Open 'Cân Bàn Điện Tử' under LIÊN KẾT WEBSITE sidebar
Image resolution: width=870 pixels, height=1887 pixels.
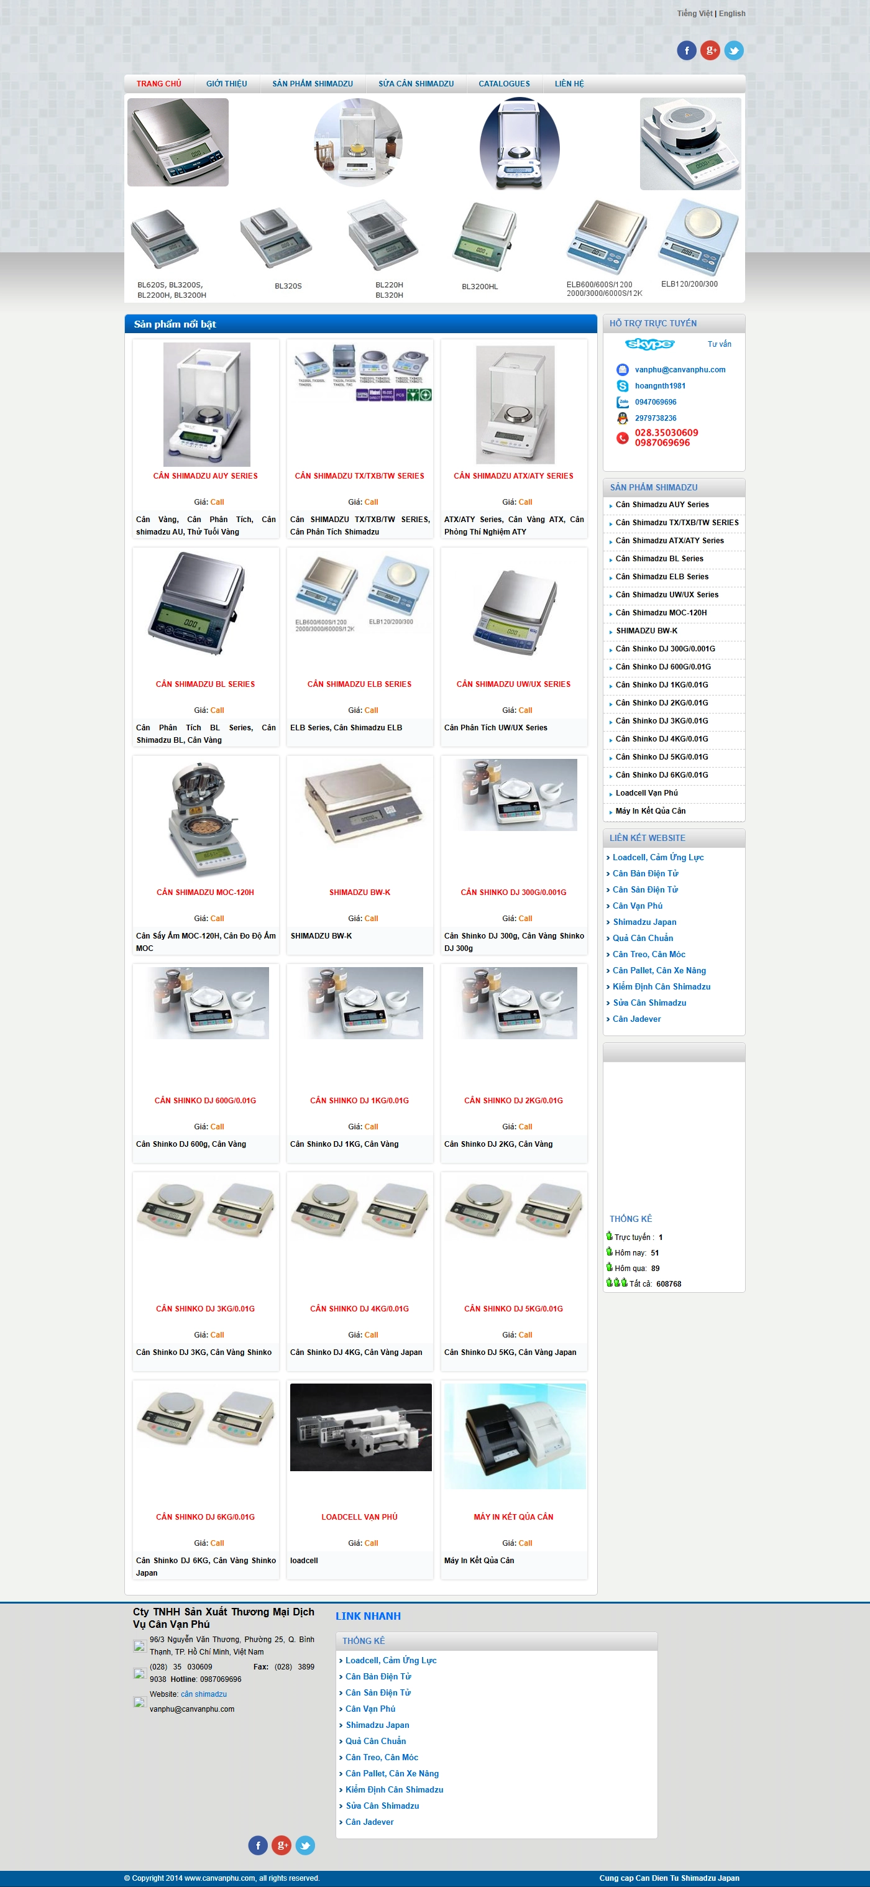[646, 874]
